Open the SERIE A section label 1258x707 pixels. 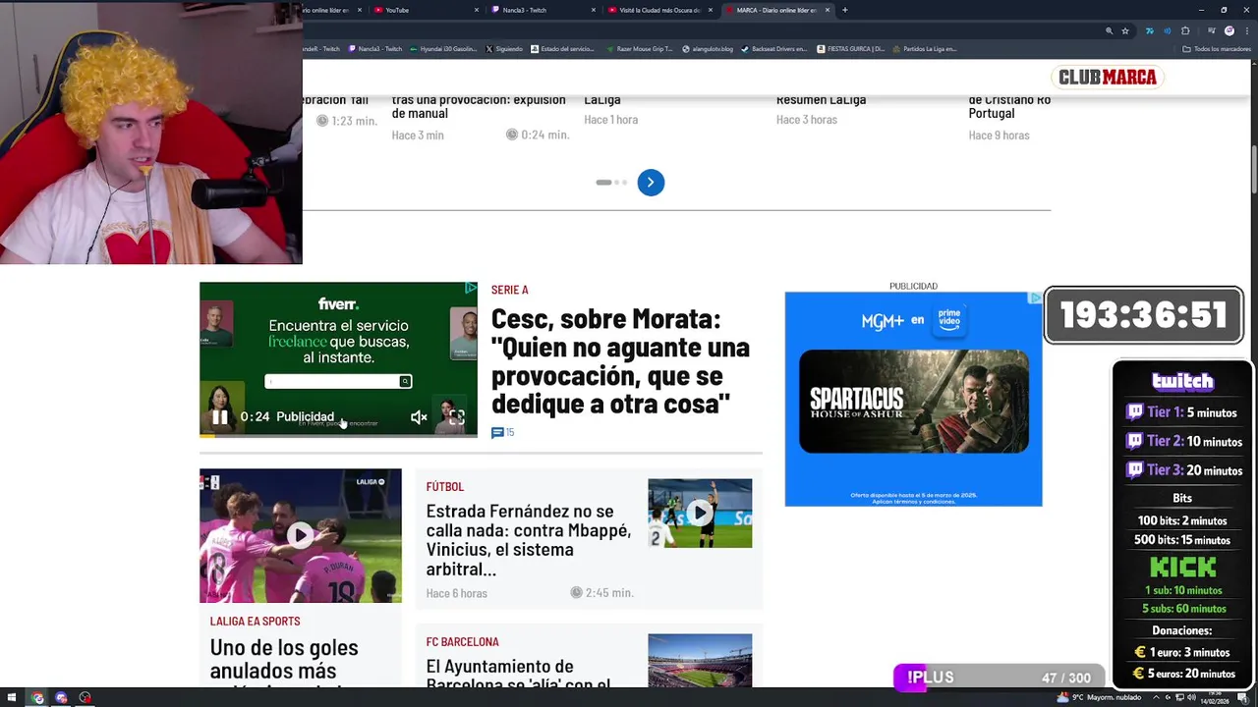point(509,290)
